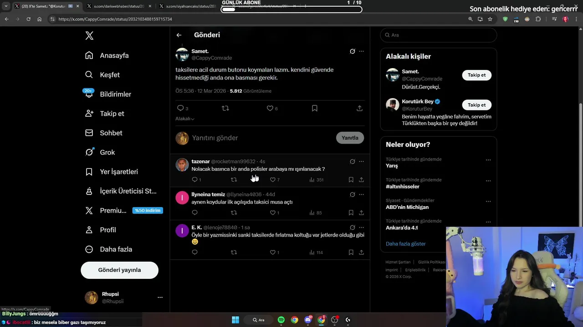Open Yer İşaretleri bookmarks
The image size is (583, 327).
click(x=112, y=172)
